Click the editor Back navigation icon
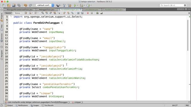 (x=30, y=13)
